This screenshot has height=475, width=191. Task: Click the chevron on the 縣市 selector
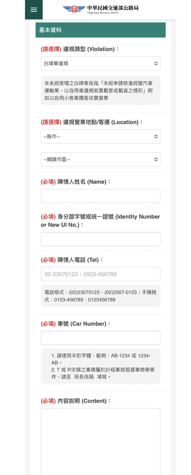point(156,136)
